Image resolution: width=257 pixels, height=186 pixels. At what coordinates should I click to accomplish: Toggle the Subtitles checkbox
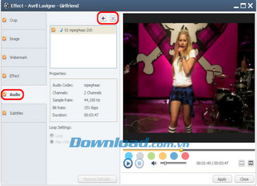pyautogui.click(x=4, y=113)
